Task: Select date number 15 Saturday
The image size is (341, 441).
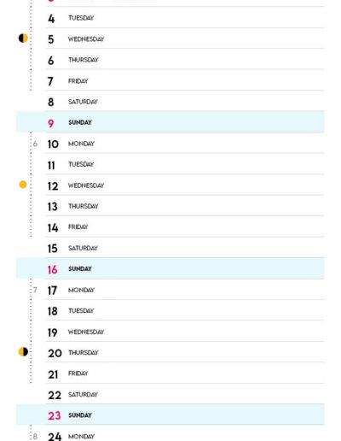Action: pyautogui.click(x=53, y=249)
